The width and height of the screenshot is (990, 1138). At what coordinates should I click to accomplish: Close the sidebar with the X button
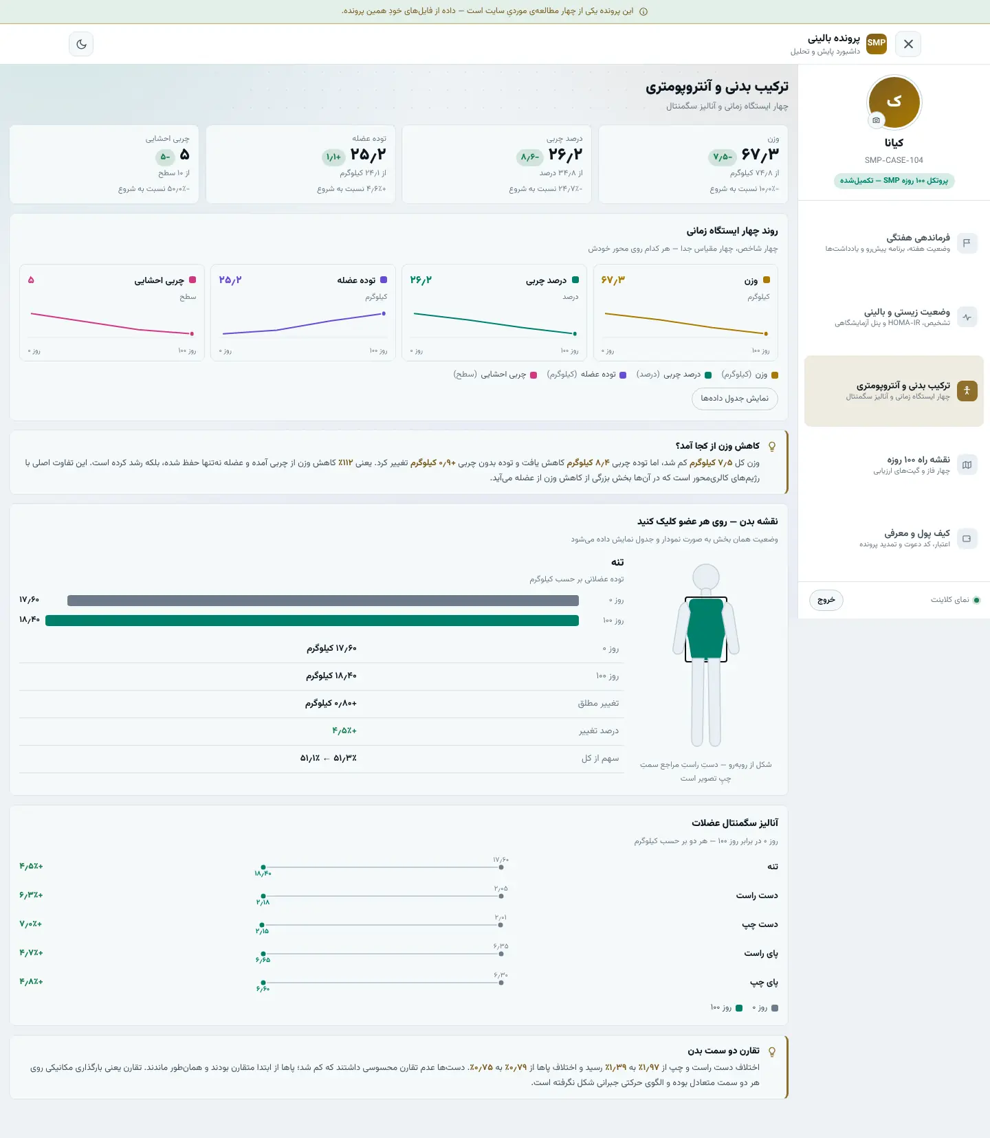pos(908,44)
